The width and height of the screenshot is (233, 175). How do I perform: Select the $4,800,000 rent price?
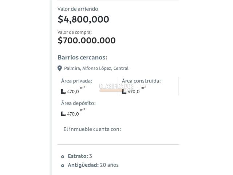click(x=83, y=19)
